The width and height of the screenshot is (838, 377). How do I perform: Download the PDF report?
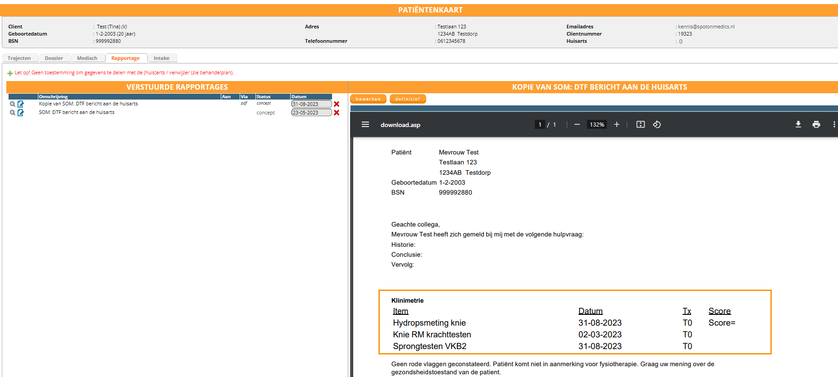tap(798, 125)
